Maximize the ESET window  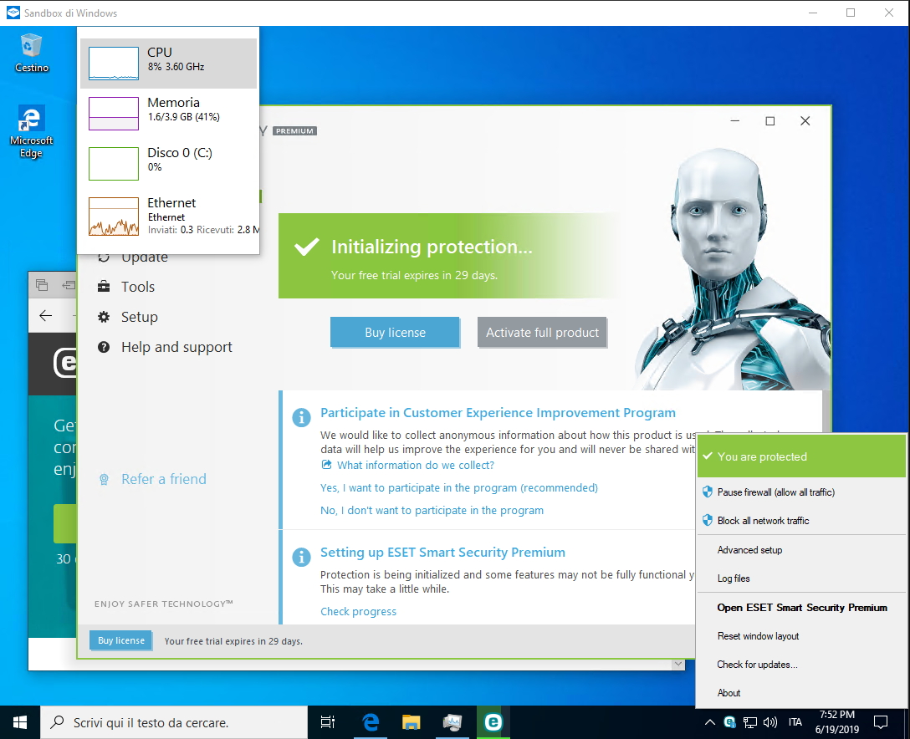770,120
